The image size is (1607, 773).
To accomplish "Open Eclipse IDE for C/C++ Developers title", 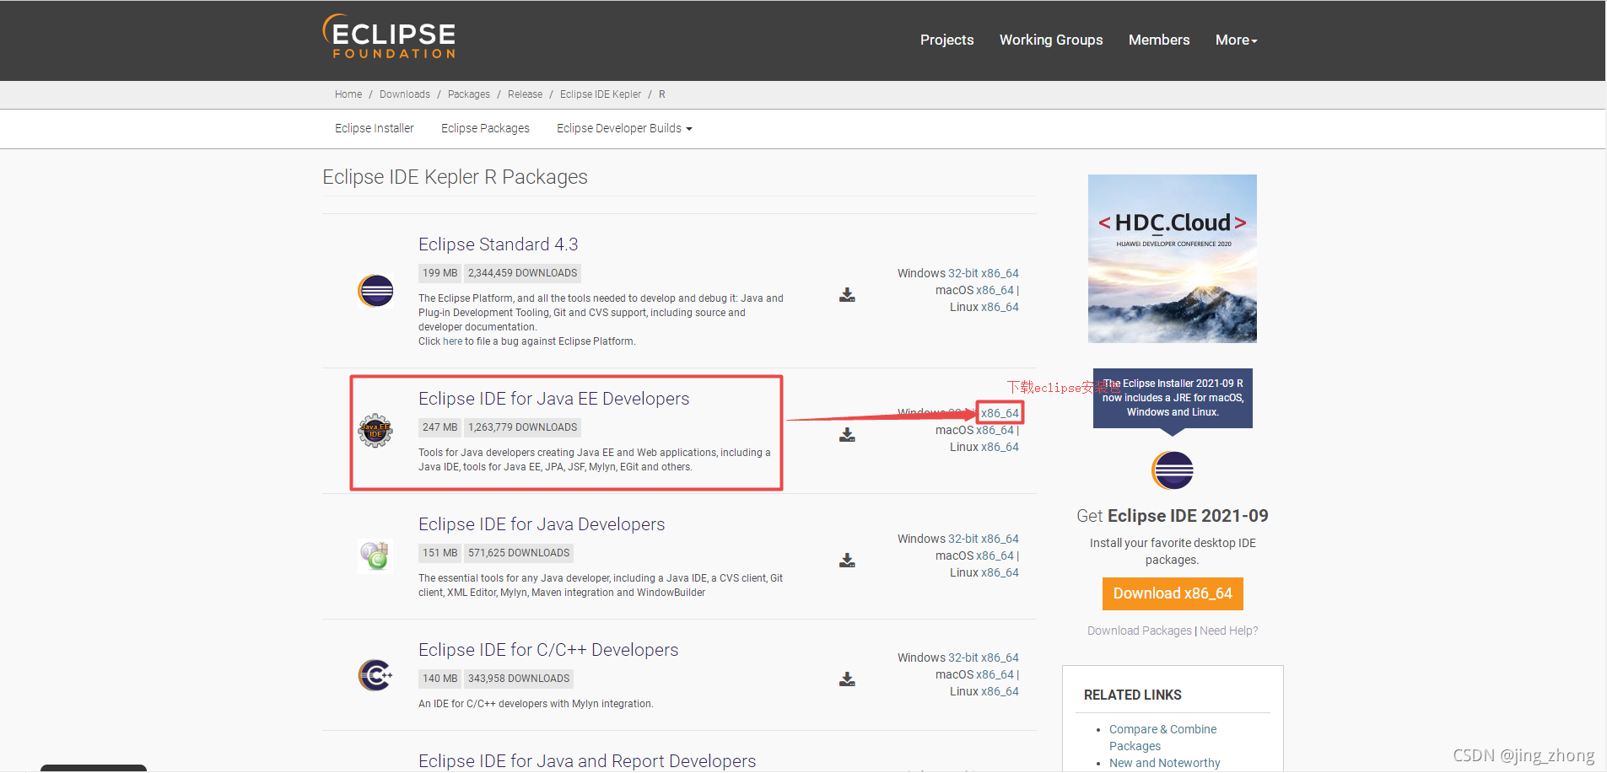I will (548, 650).
